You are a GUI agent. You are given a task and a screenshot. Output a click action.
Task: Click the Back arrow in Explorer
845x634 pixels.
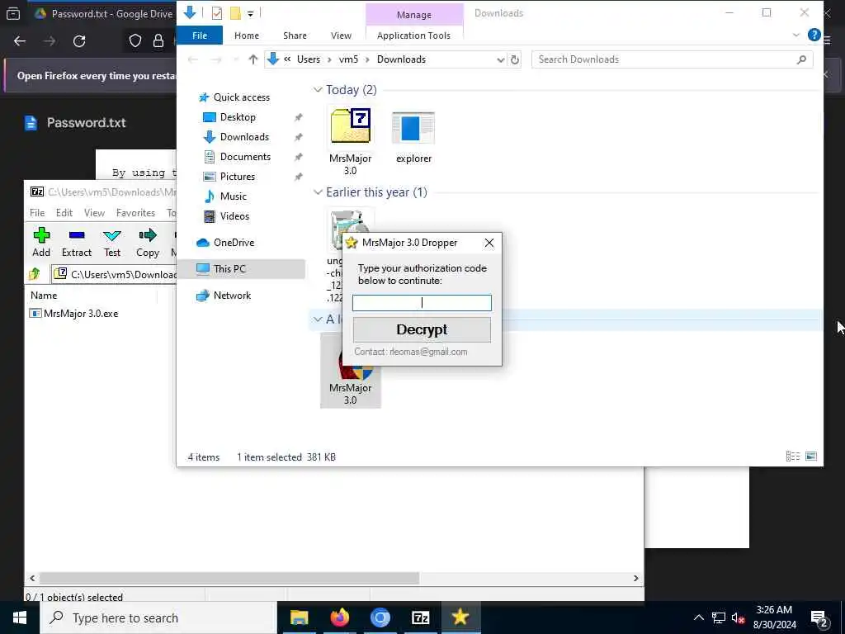tap(193, 59)
